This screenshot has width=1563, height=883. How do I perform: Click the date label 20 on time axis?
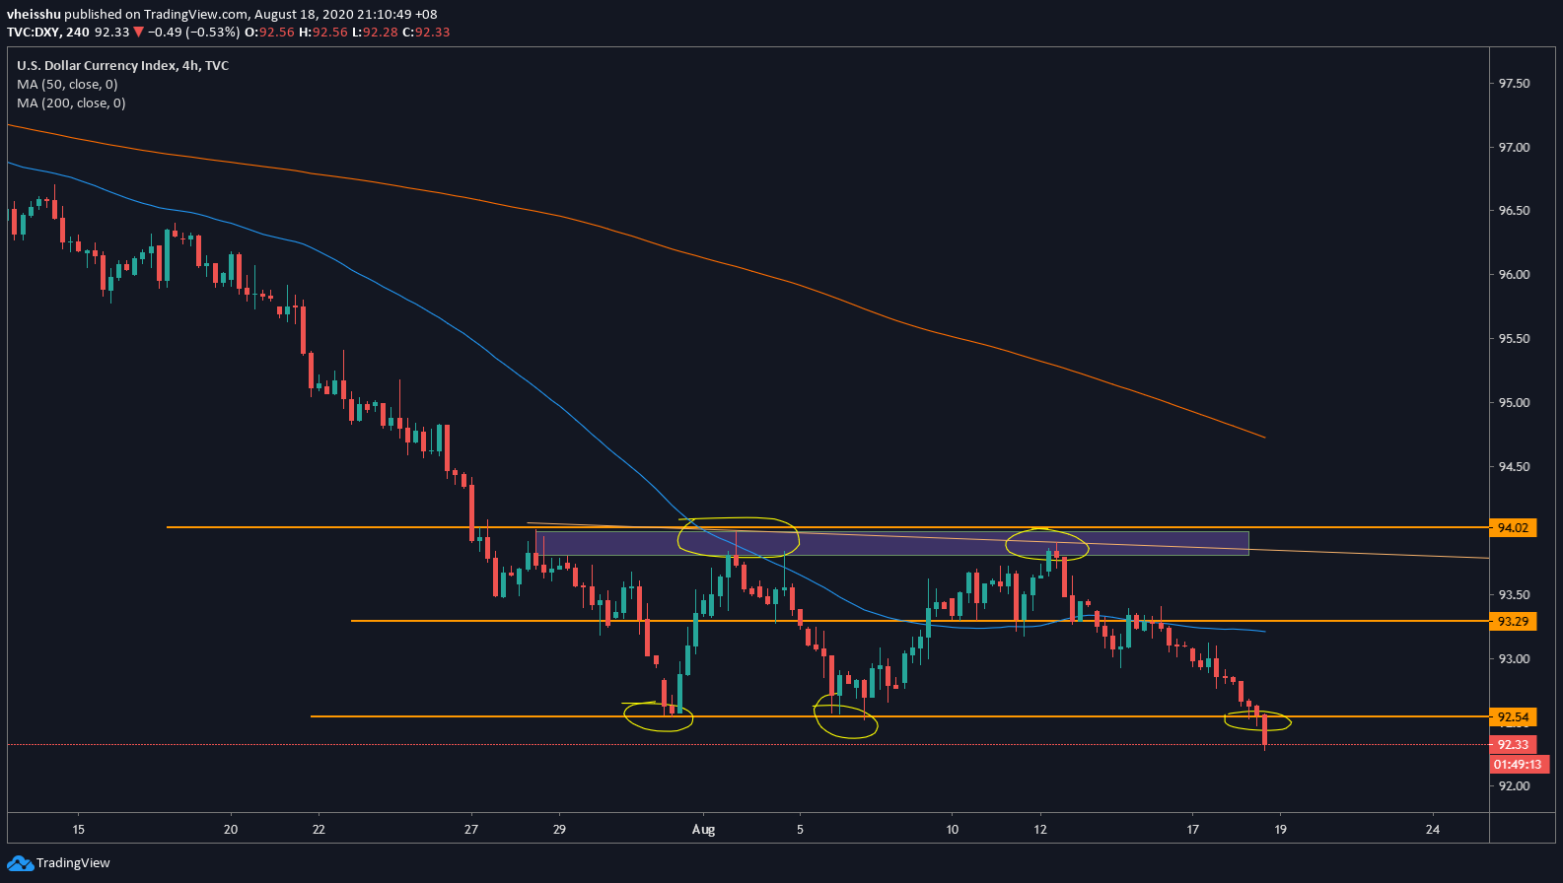coord(231,830)
